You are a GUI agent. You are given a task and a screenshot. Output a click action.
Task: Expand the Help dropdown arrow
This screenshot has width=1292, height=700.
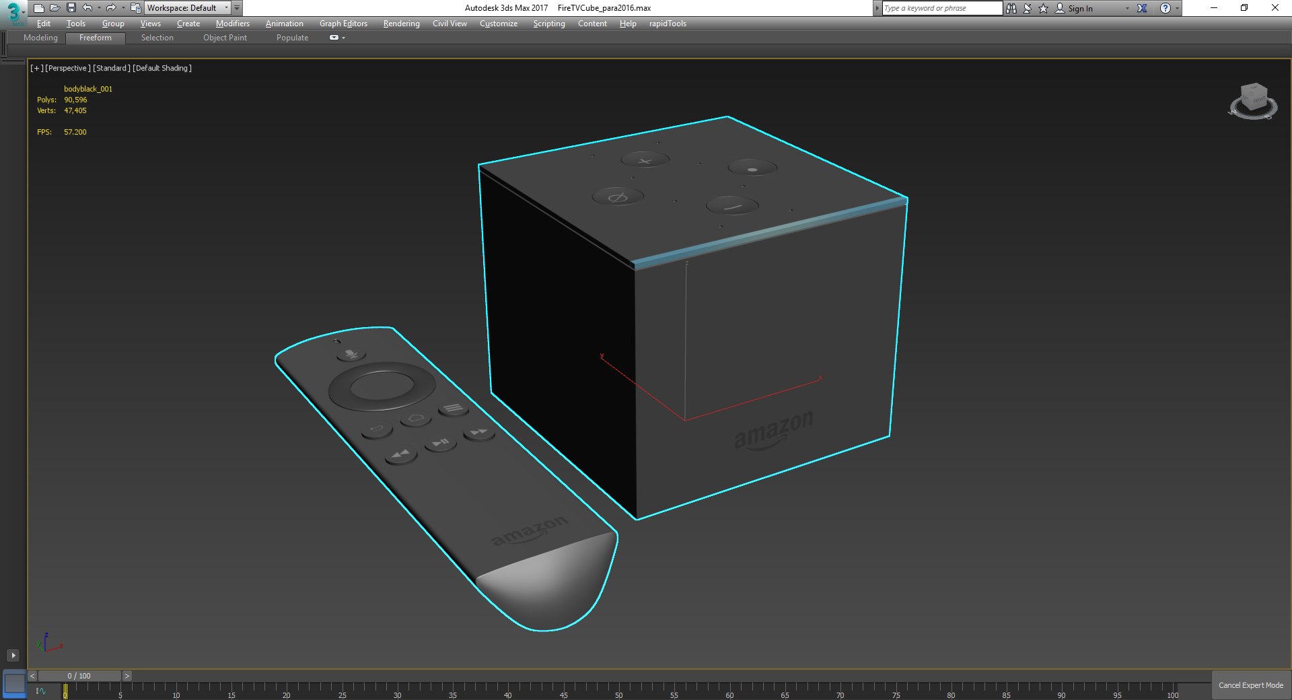tap(1177, 8)
